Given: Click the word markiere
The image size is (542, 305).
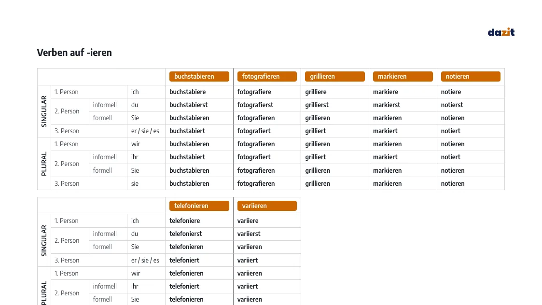Looking at the screenshot, I should point(386,92).
